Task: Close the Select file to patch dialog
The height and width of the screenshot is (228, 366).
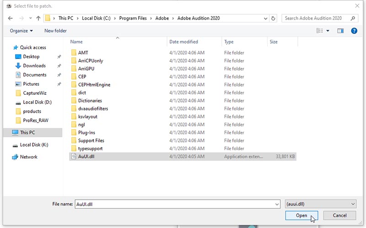Action: [357, 6]
